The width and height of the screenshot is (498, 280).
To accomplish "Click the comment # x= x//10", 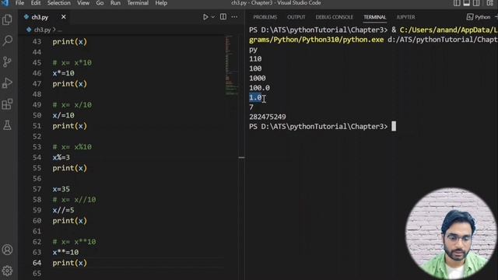I will (74, 200).
